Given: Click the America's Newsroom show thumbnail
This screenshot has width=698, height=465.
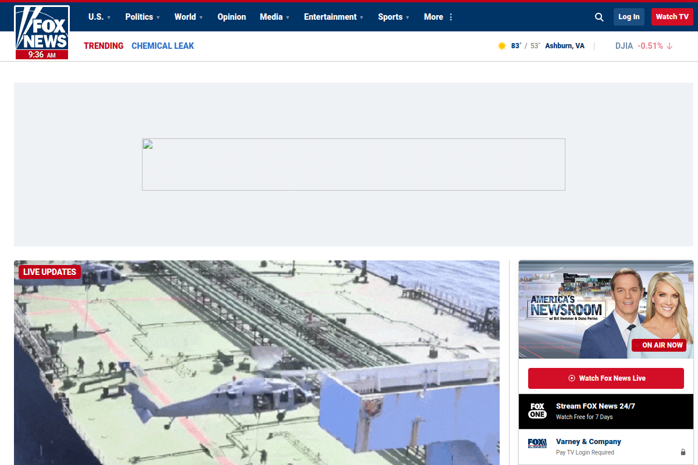Looking at the screenshot, I should [606, 309].
